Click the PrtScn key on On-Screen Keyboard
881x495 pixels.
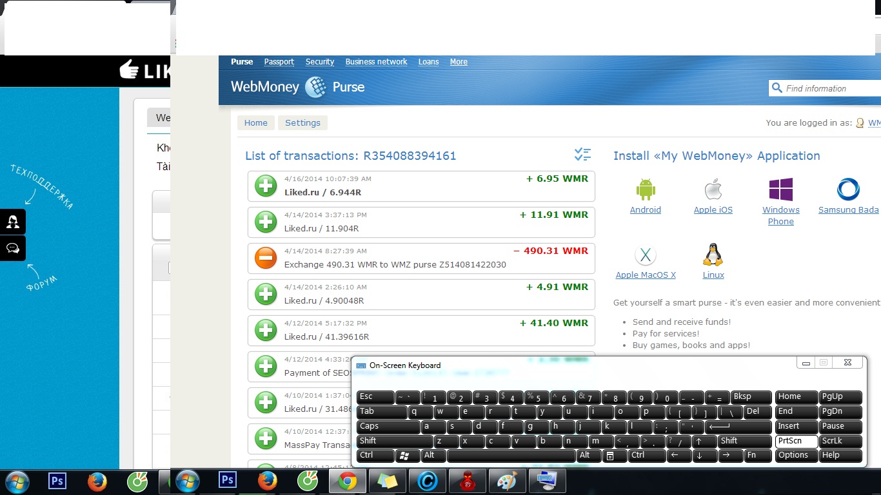[797, 442]
